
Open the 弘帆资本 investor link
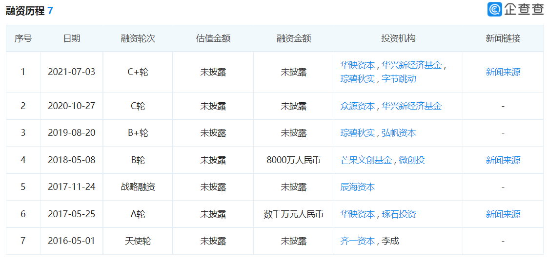click(x=399, y=133)
